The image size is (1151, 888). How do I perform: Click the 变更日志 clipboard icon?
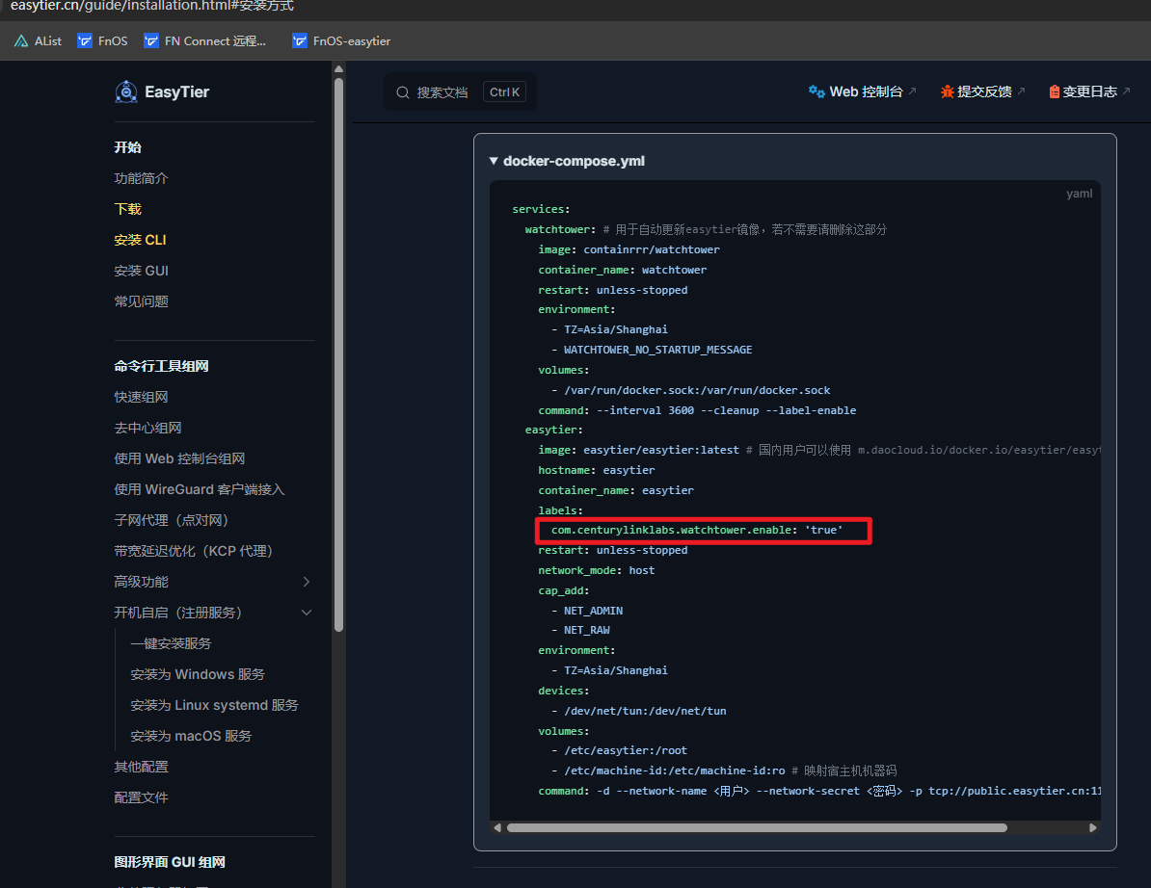[x=1054, y=91]
